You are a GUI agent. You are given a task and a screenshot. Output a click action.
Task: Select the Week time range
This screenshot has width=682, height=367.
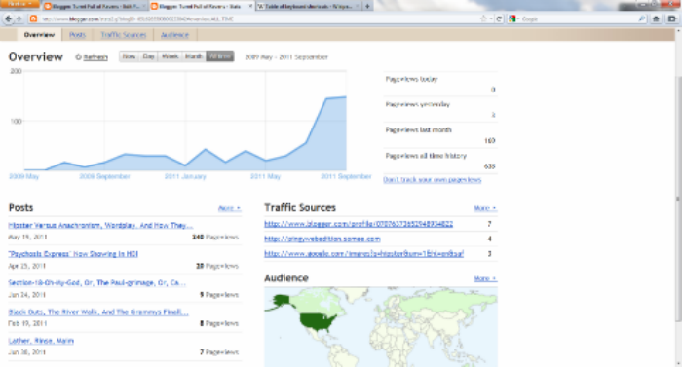[170, 56]
